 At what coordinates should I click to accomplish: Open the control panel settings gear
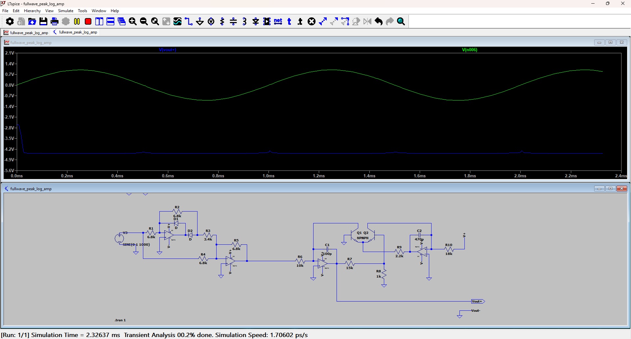point(10,22)
